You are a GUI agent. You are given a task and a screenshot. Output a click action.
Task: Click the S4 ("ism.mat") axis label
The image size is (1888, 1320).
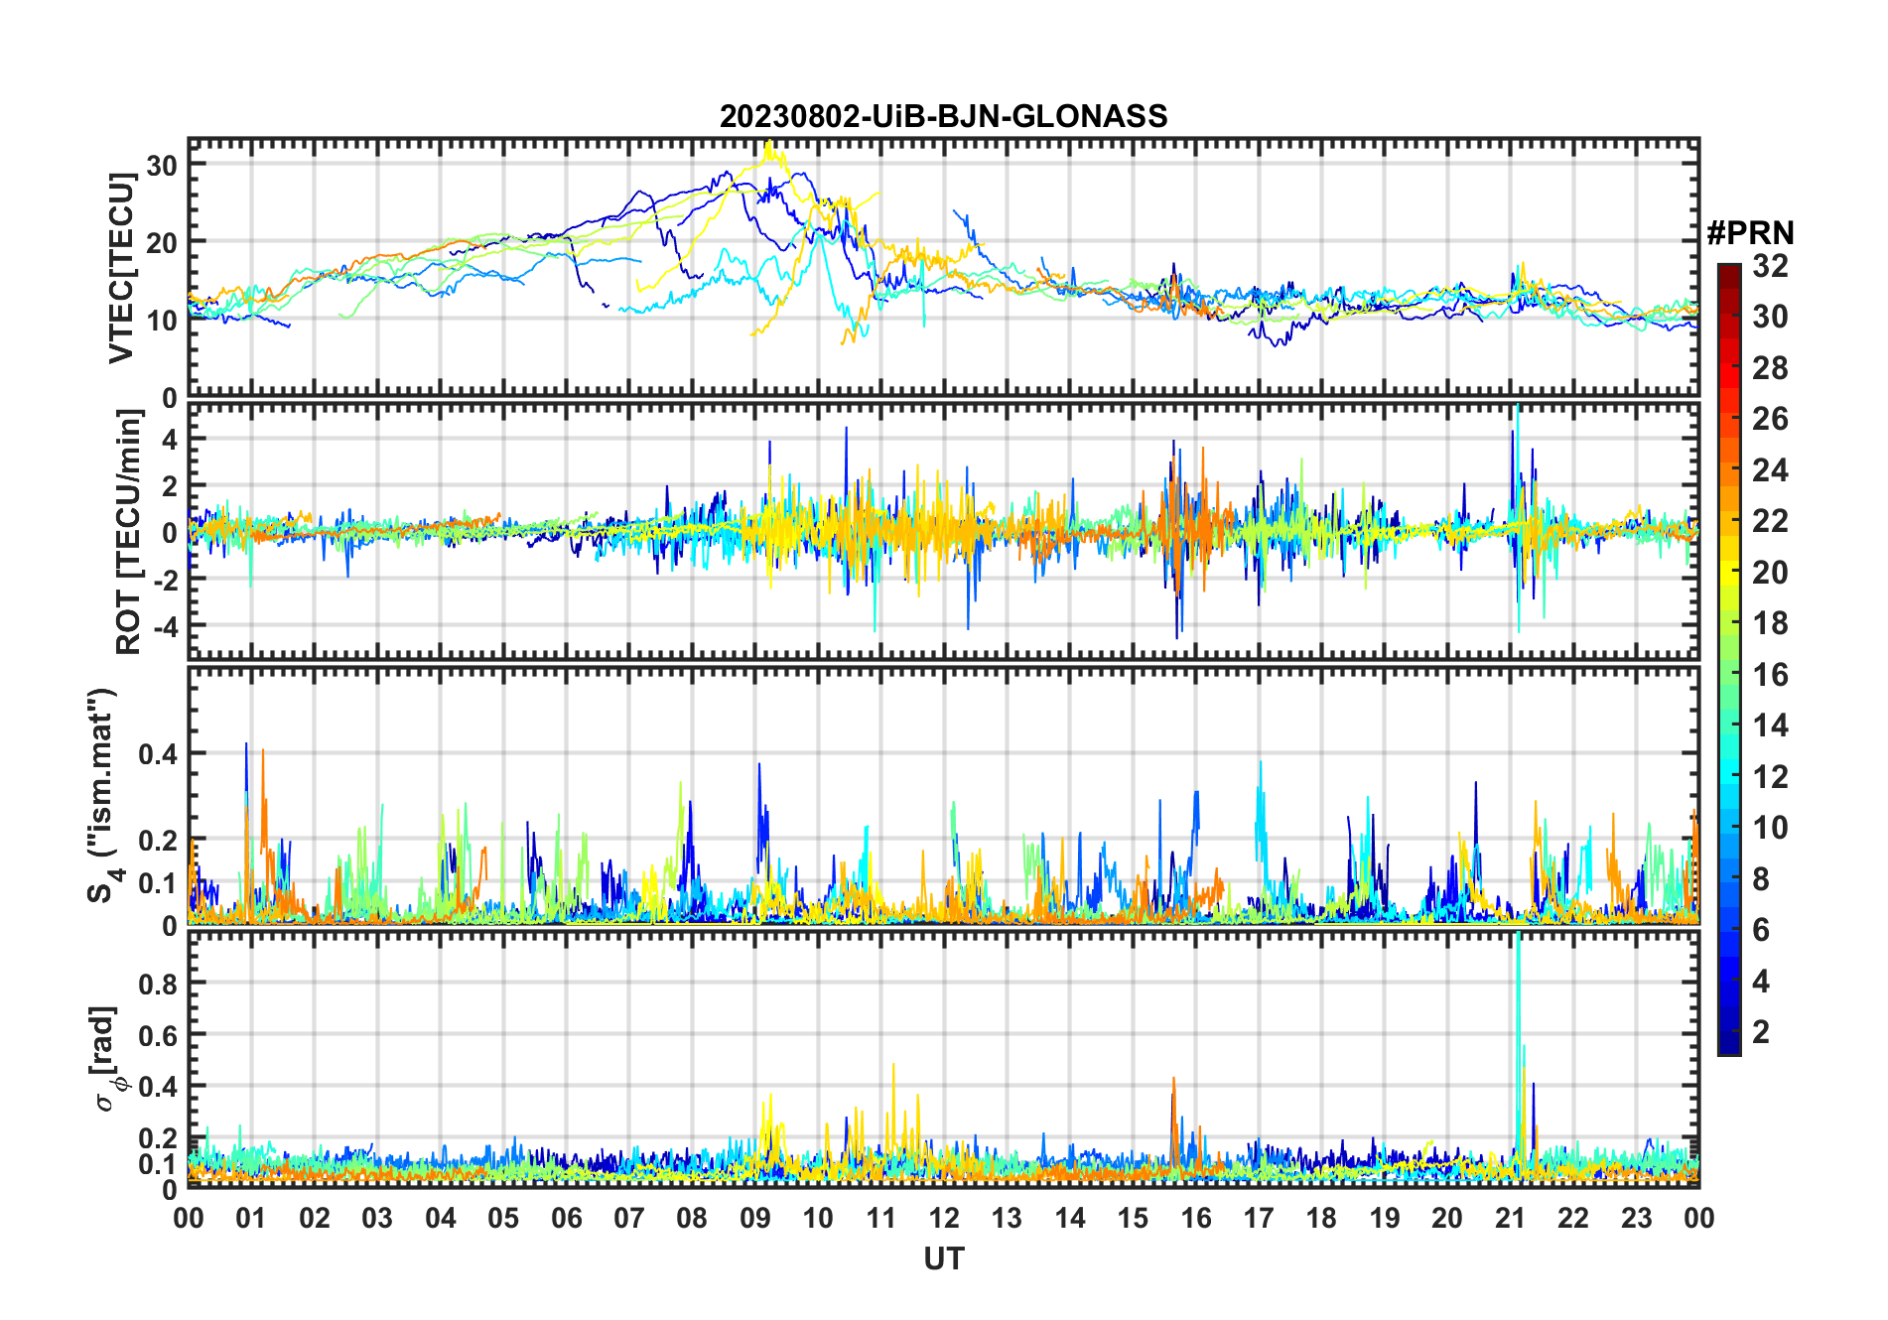[103, 796]
